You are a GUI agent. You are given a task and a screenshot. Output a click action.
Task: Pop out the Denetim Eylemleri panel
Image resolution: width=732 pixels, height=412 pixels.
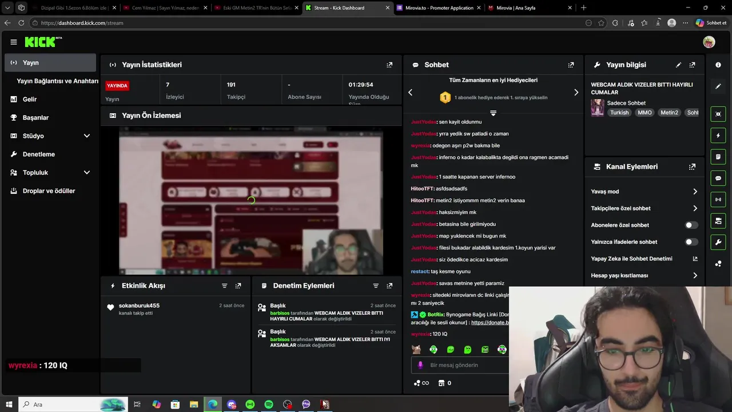(389, 286)
